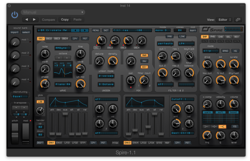Viewport: 250px width, 161px height.
Task: Click the link chain icon beside Editor view
Action: coord(238,20)
